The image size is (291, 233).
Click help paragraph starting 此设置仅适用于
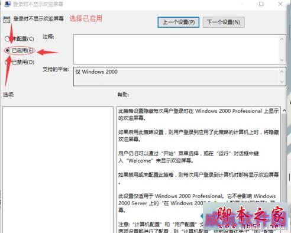(x=197, y=203)
